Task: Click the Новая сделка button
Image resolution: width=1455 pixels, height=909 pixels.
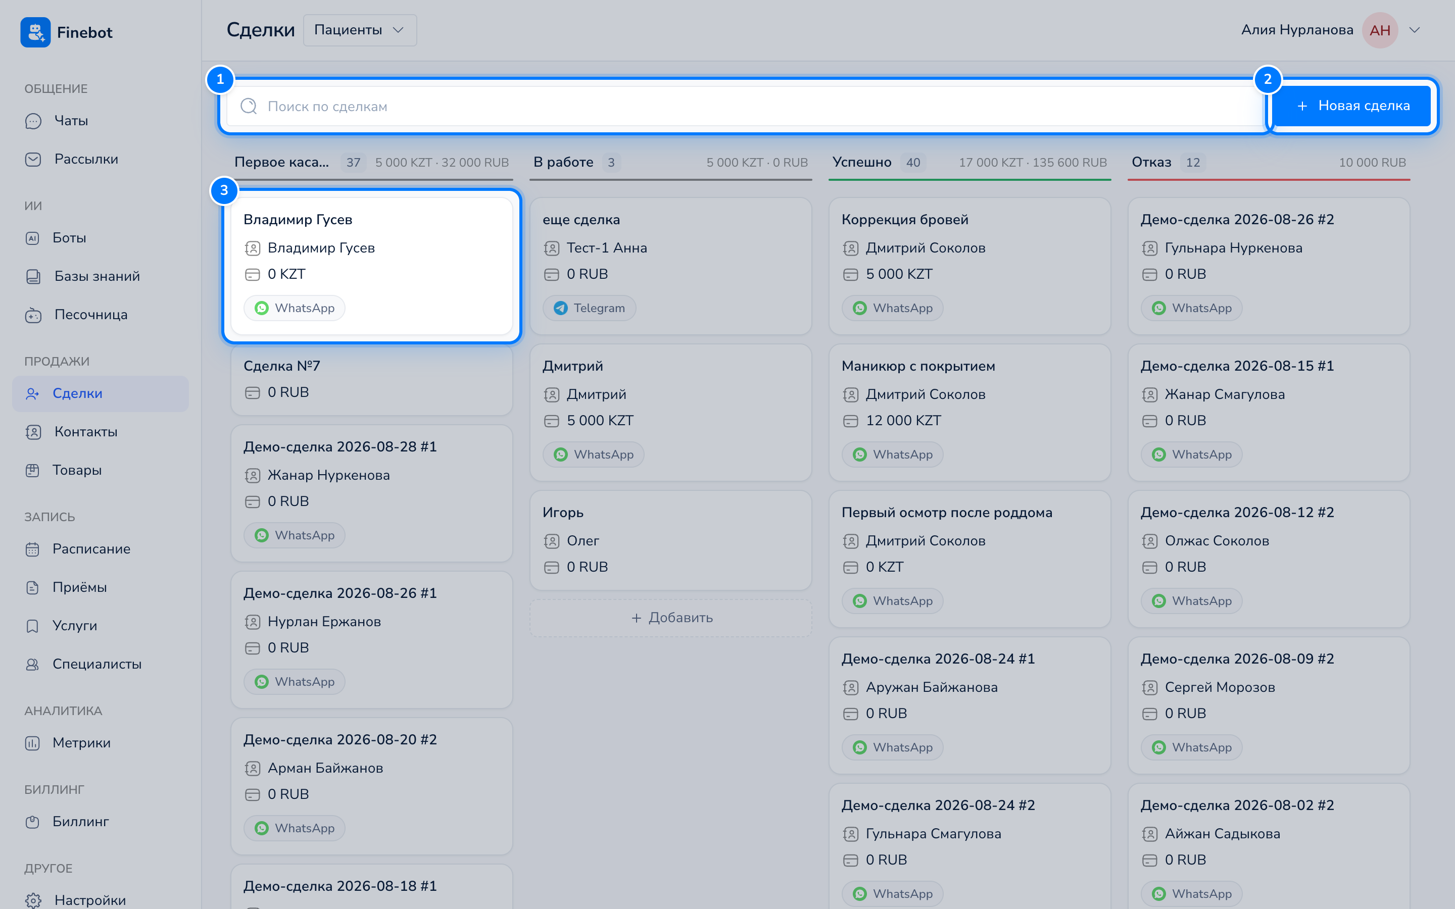Action: (x=1352, y=106)
